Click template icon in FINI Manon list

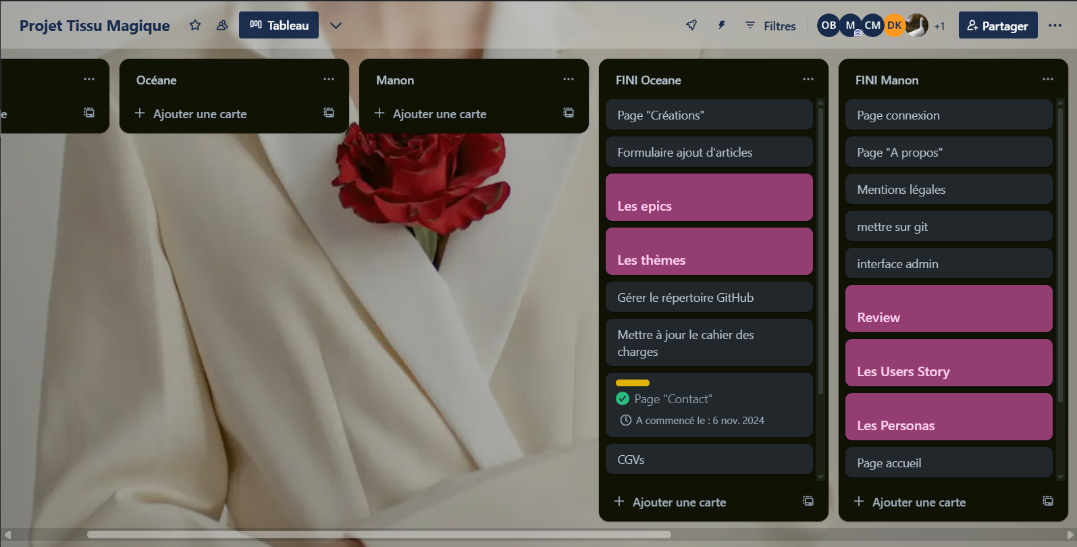click(1048, 501)
